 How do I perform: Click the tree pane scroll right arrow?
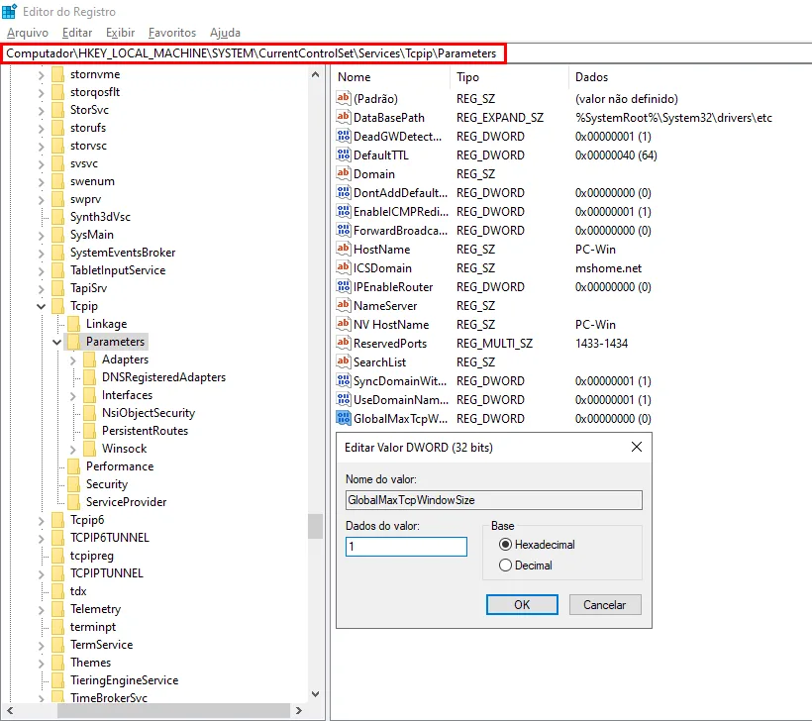(x=298, y=711)
